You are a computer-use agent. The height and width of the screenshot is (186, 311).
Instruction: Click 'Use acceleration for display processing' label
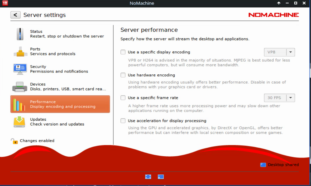click(x=167, y=121)
